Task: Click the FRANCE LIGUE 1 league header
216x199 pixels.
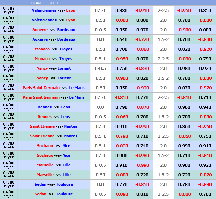Action: tap(45, 3)
